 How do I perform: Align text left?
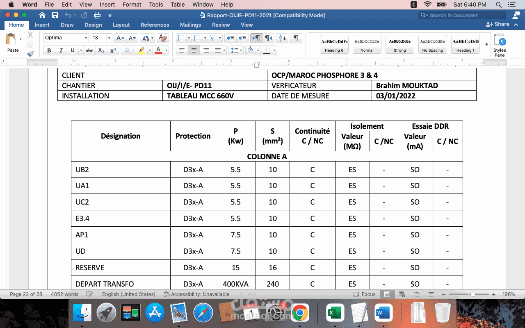point(182,50)
